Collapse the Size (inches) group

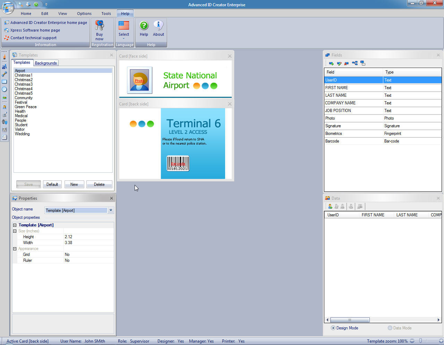click(15, 231)
